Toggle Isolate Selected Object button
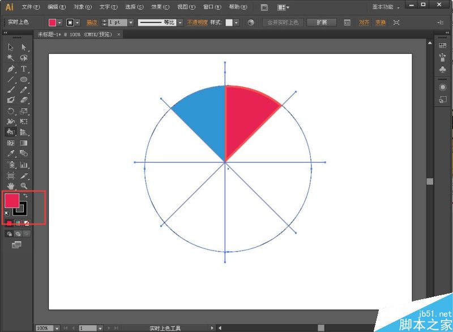Screen dimensions: 453x332 coord(396,23)
